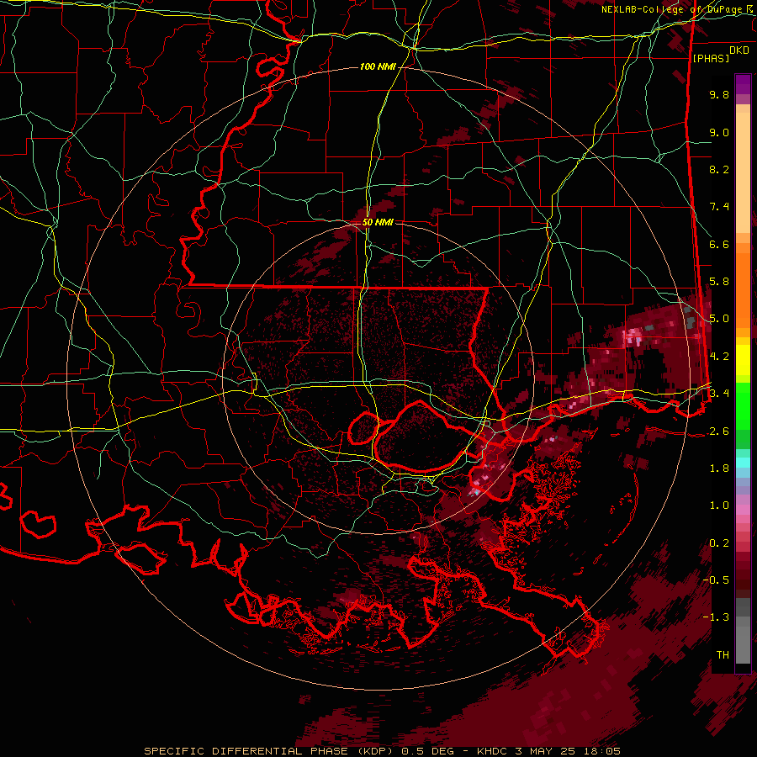This screenshot has height=757, width=757.
Task: Click the 9.8 value on the scale
Action: point(719,94)
